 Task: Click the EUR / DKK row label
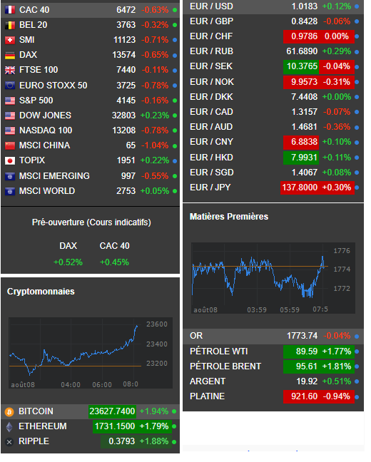pos(211,97)
